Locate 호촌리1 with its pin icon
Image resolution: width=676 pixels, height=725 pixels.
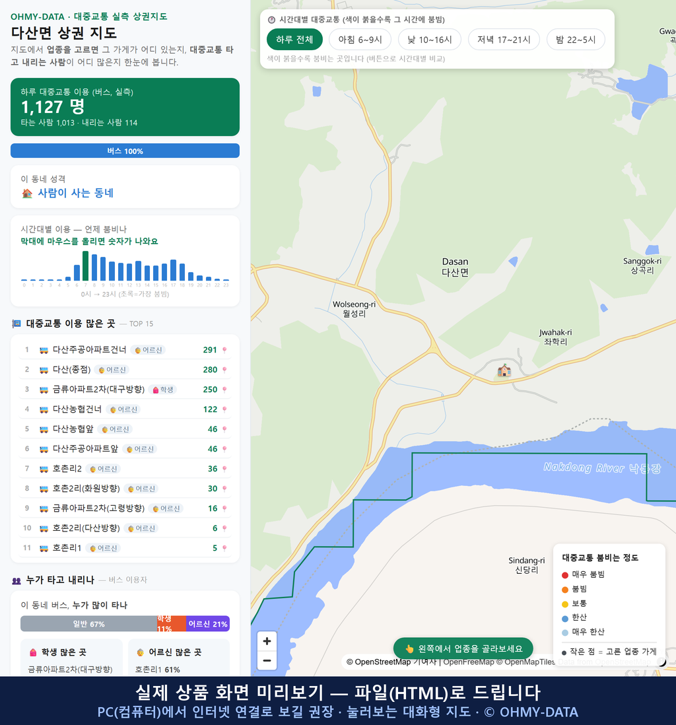coord(224,549)
